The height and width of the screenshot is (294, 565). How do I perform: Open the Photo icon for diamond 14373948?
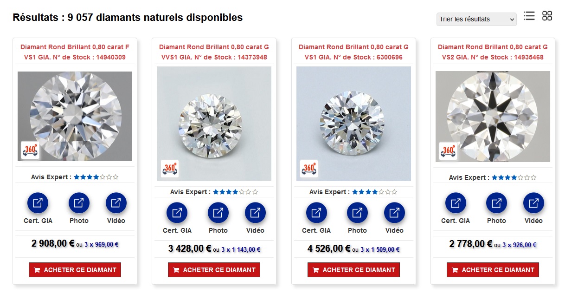pyautogui.click(x=218, y=213)
